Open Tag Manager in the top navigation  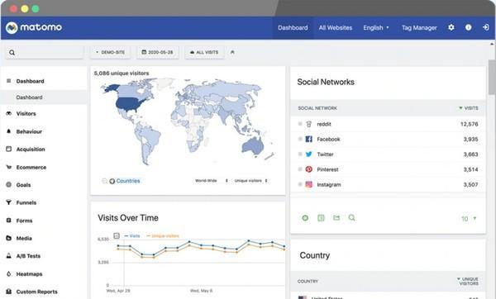click(419, 28)
